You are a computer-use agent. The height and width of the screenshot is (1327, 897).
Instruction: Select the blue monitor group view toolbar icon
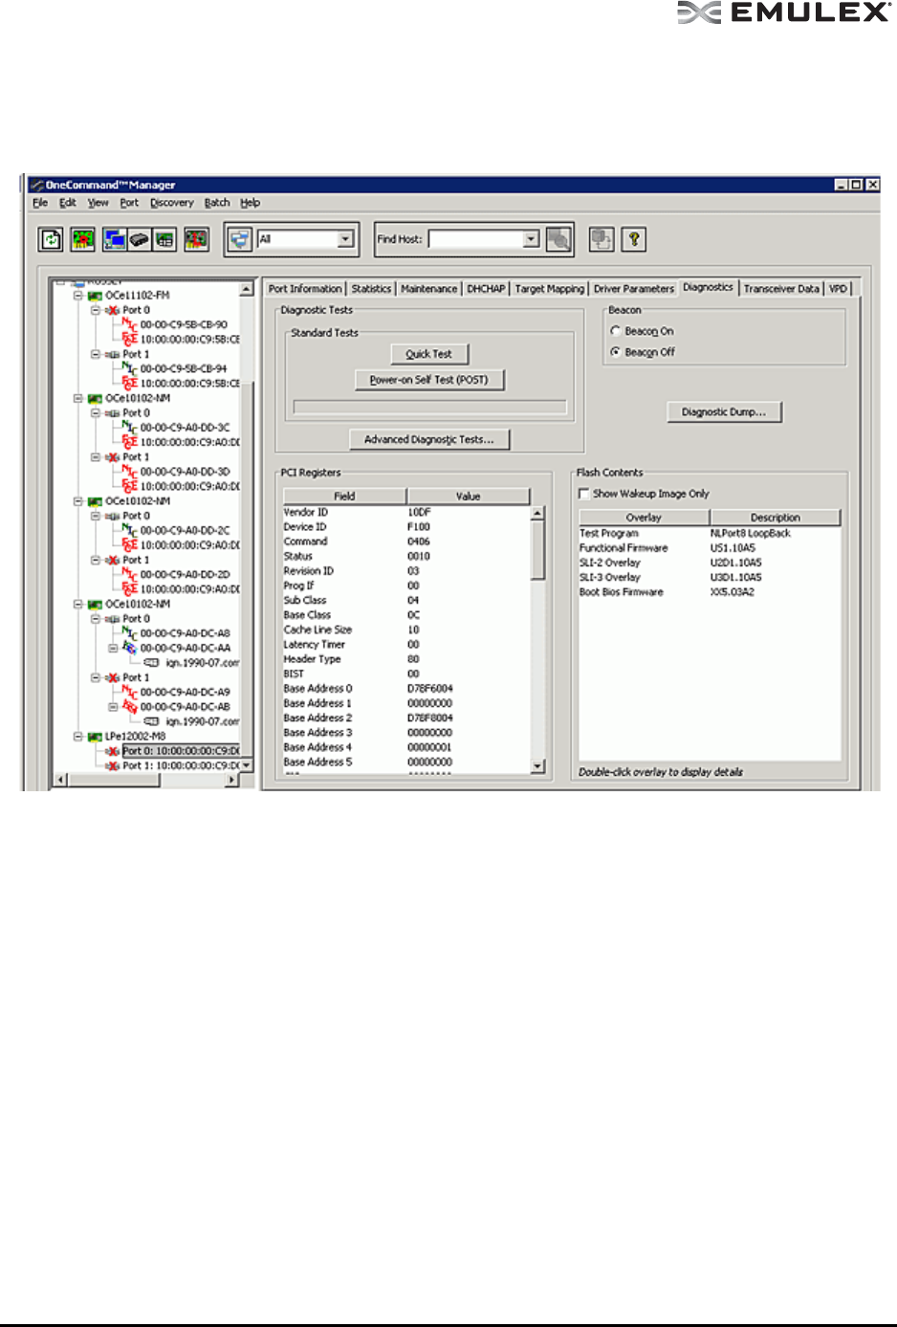pyautogui.click(x=115, y=239)
